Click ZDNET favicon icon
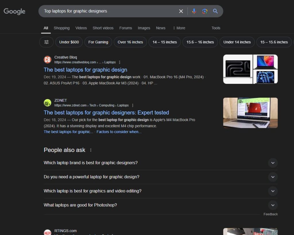Image resolution: width=294 pixels, height=235 pixels. [47, 103]
